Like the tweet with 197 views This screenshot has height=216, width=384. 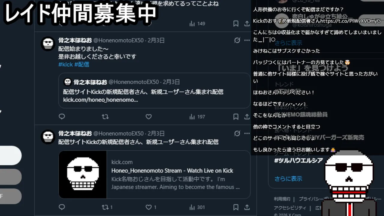(148, 117)
